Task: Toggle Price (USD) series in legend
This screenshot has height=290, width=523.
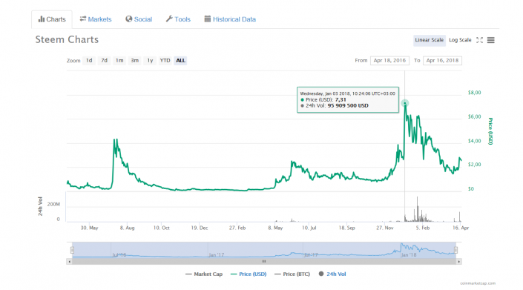Action: tap(249, 274)
